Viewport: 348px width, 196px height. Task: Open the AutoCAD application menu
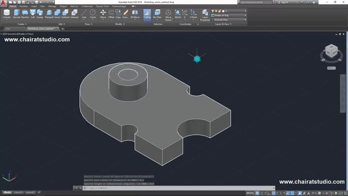pyautogui.click(x=3, y=3)
